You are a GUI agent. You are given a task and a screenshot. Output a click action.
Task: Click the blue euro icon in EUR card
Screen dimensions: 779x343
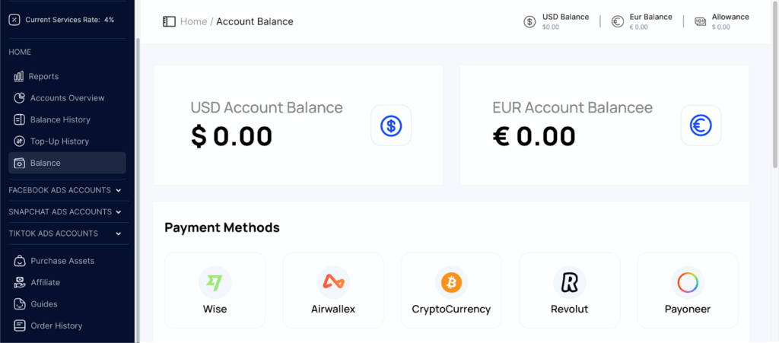[x=701, y=125]
